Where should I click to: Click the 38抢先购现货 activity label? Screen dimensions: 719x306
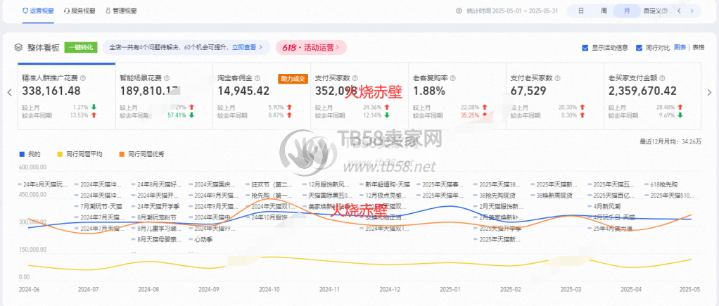pos(497,196)
